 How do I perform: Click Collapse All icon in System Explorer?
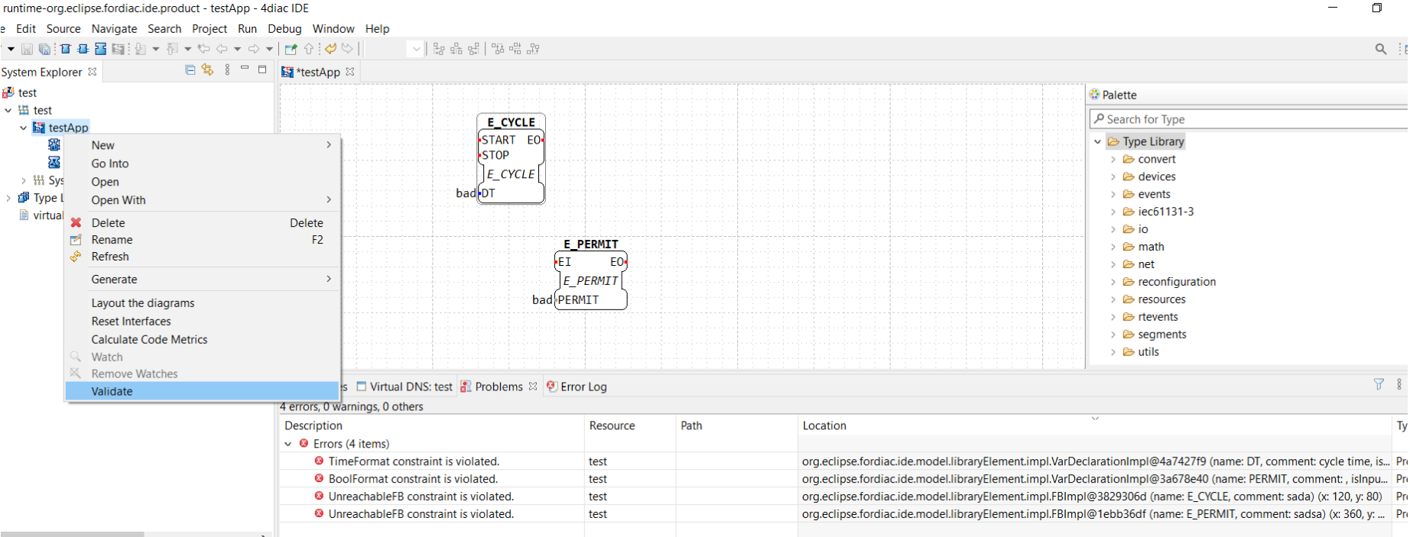click(190, 70)
